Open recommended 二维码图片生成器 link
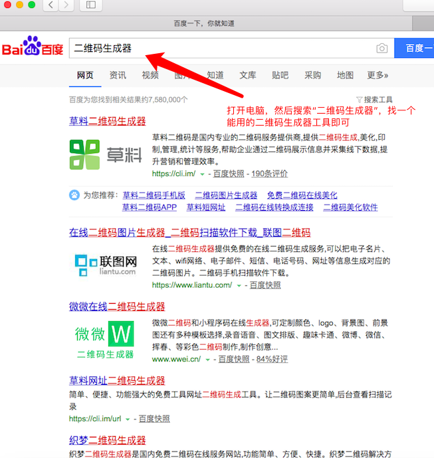This screenshot has height=458, width=434. (226, 195)
